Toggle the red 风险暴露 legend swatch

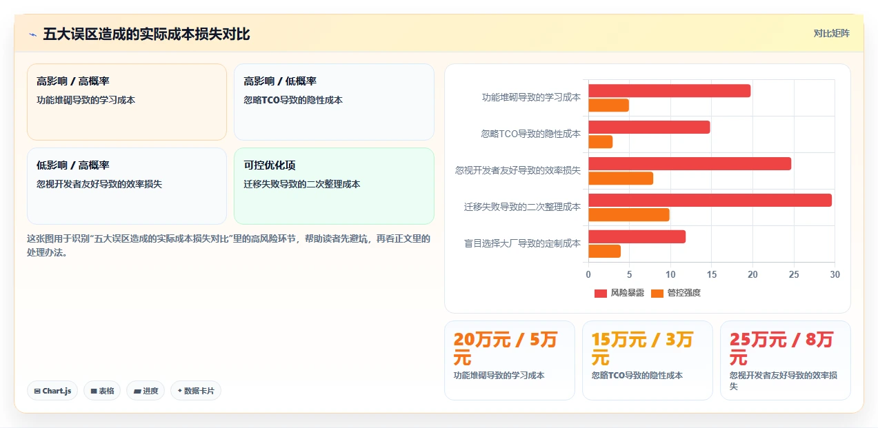coord(600,293)
